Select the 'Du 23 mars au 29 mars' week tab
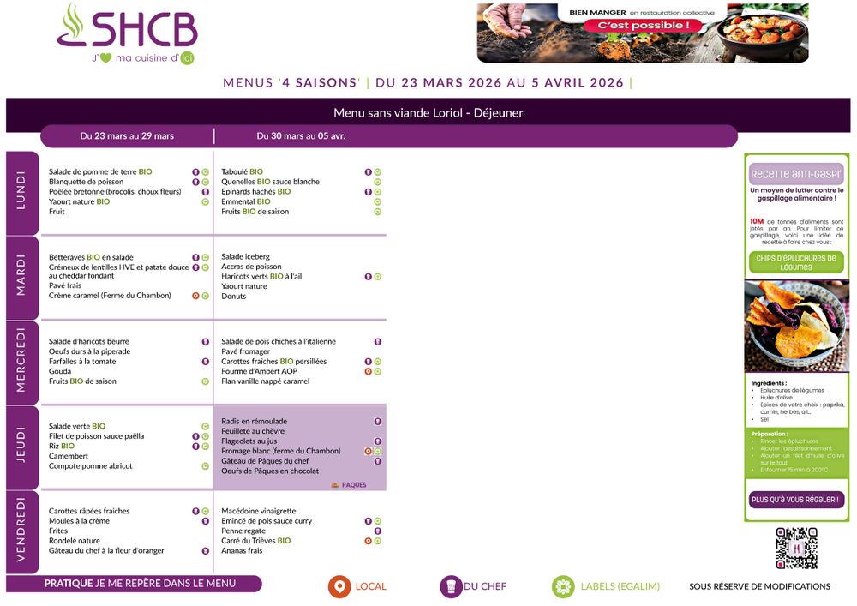 [127, 136]
